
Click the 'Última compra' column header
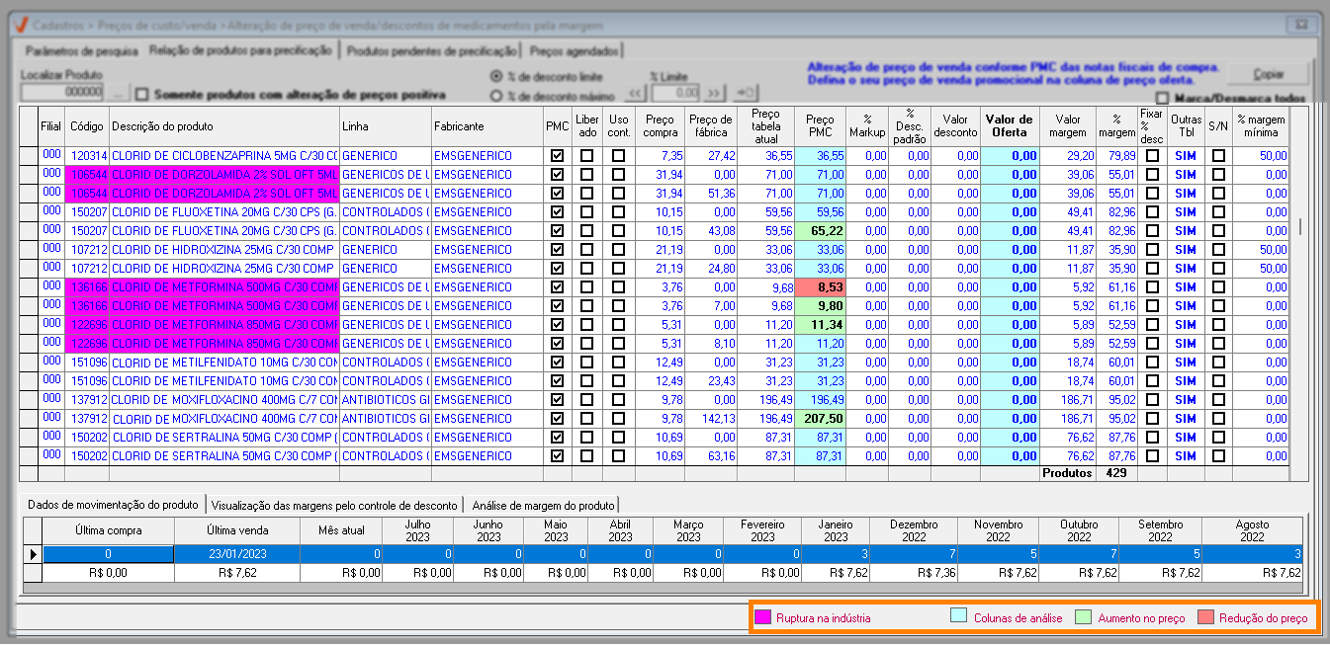[108, 530]
